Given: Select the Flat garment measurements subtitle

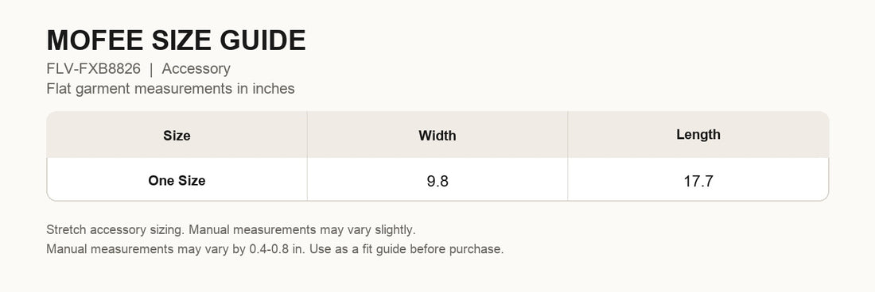Looking at the screenshot, I should coord(170,88).
